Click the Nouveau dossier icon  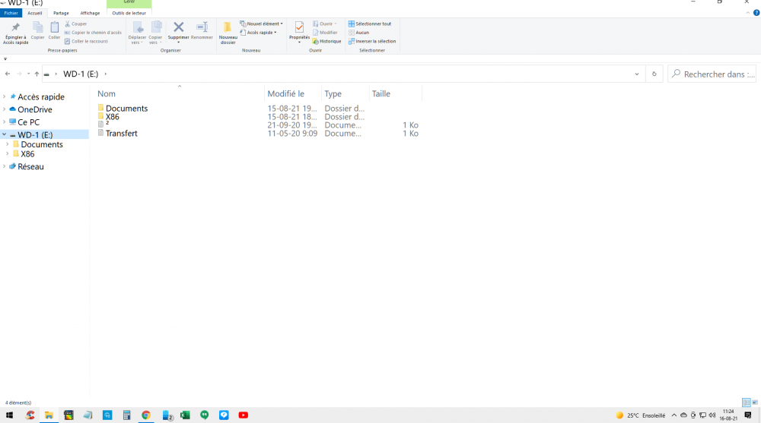(228, 29)
